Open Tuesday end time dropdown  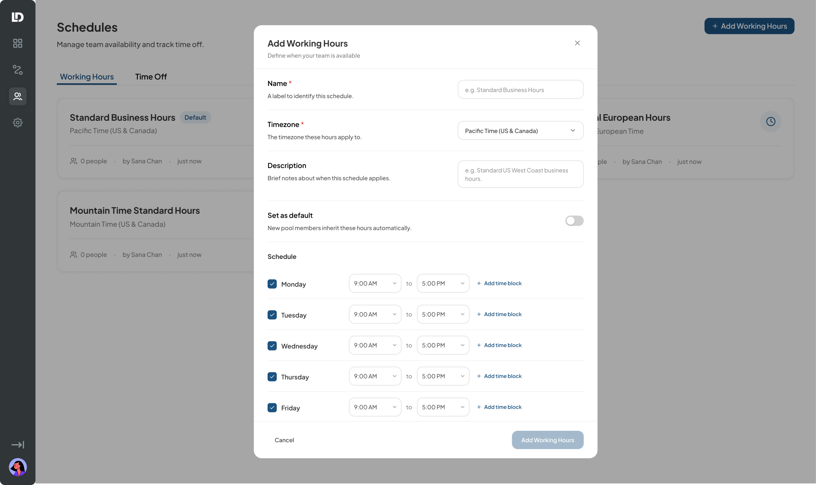tap(443, 314)
